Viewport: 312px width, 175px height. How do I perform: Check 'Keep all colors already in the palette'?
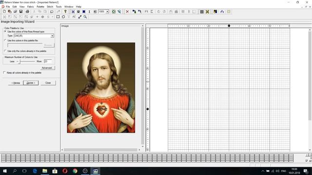[x=4, y=72]
